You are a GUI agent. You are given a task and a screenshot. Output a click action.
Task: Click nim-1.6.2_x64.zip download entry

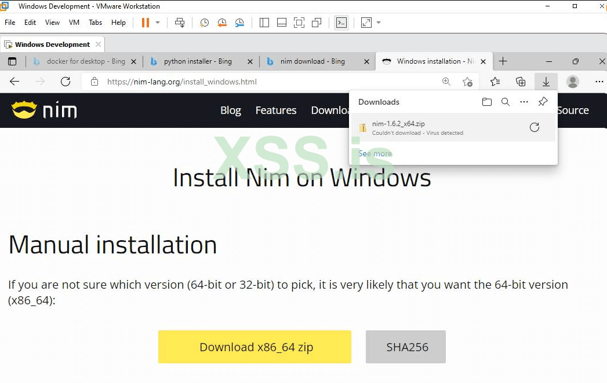452,128
